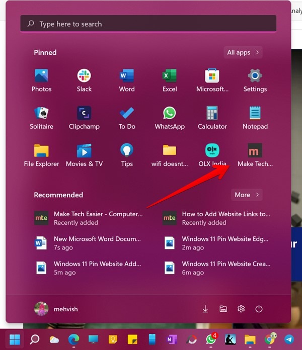Expand the All apps list

point(243,52)
